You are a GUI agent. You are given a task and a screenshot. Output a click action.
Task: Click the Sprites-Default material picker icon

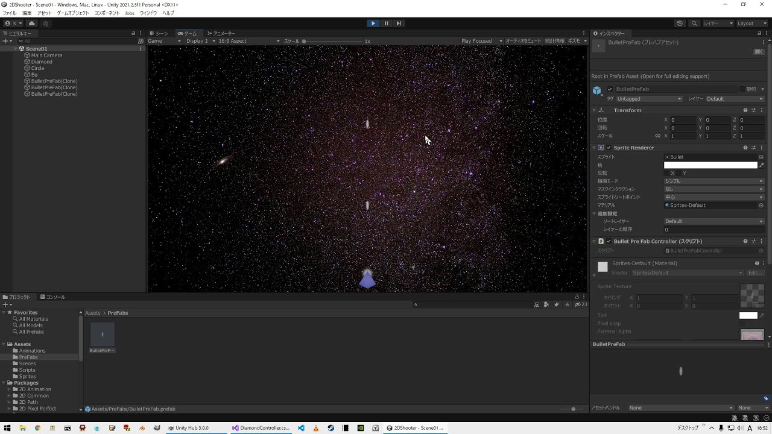[x=761, y=206]
